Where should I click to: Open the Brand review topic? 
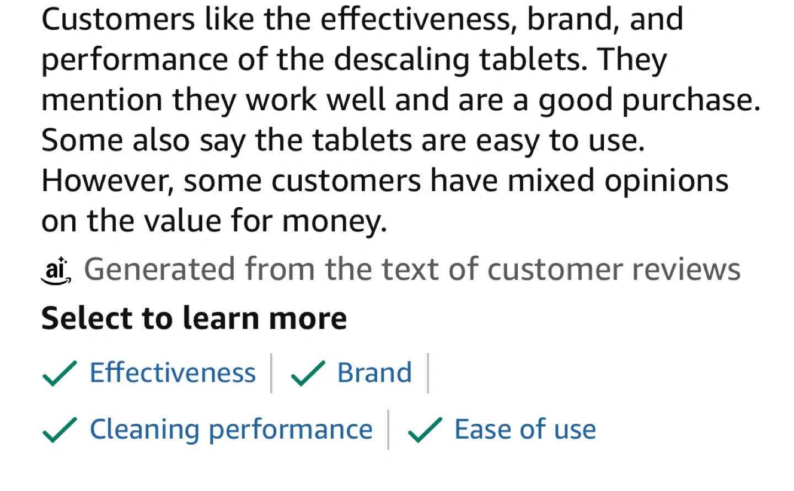coord(374,373)
